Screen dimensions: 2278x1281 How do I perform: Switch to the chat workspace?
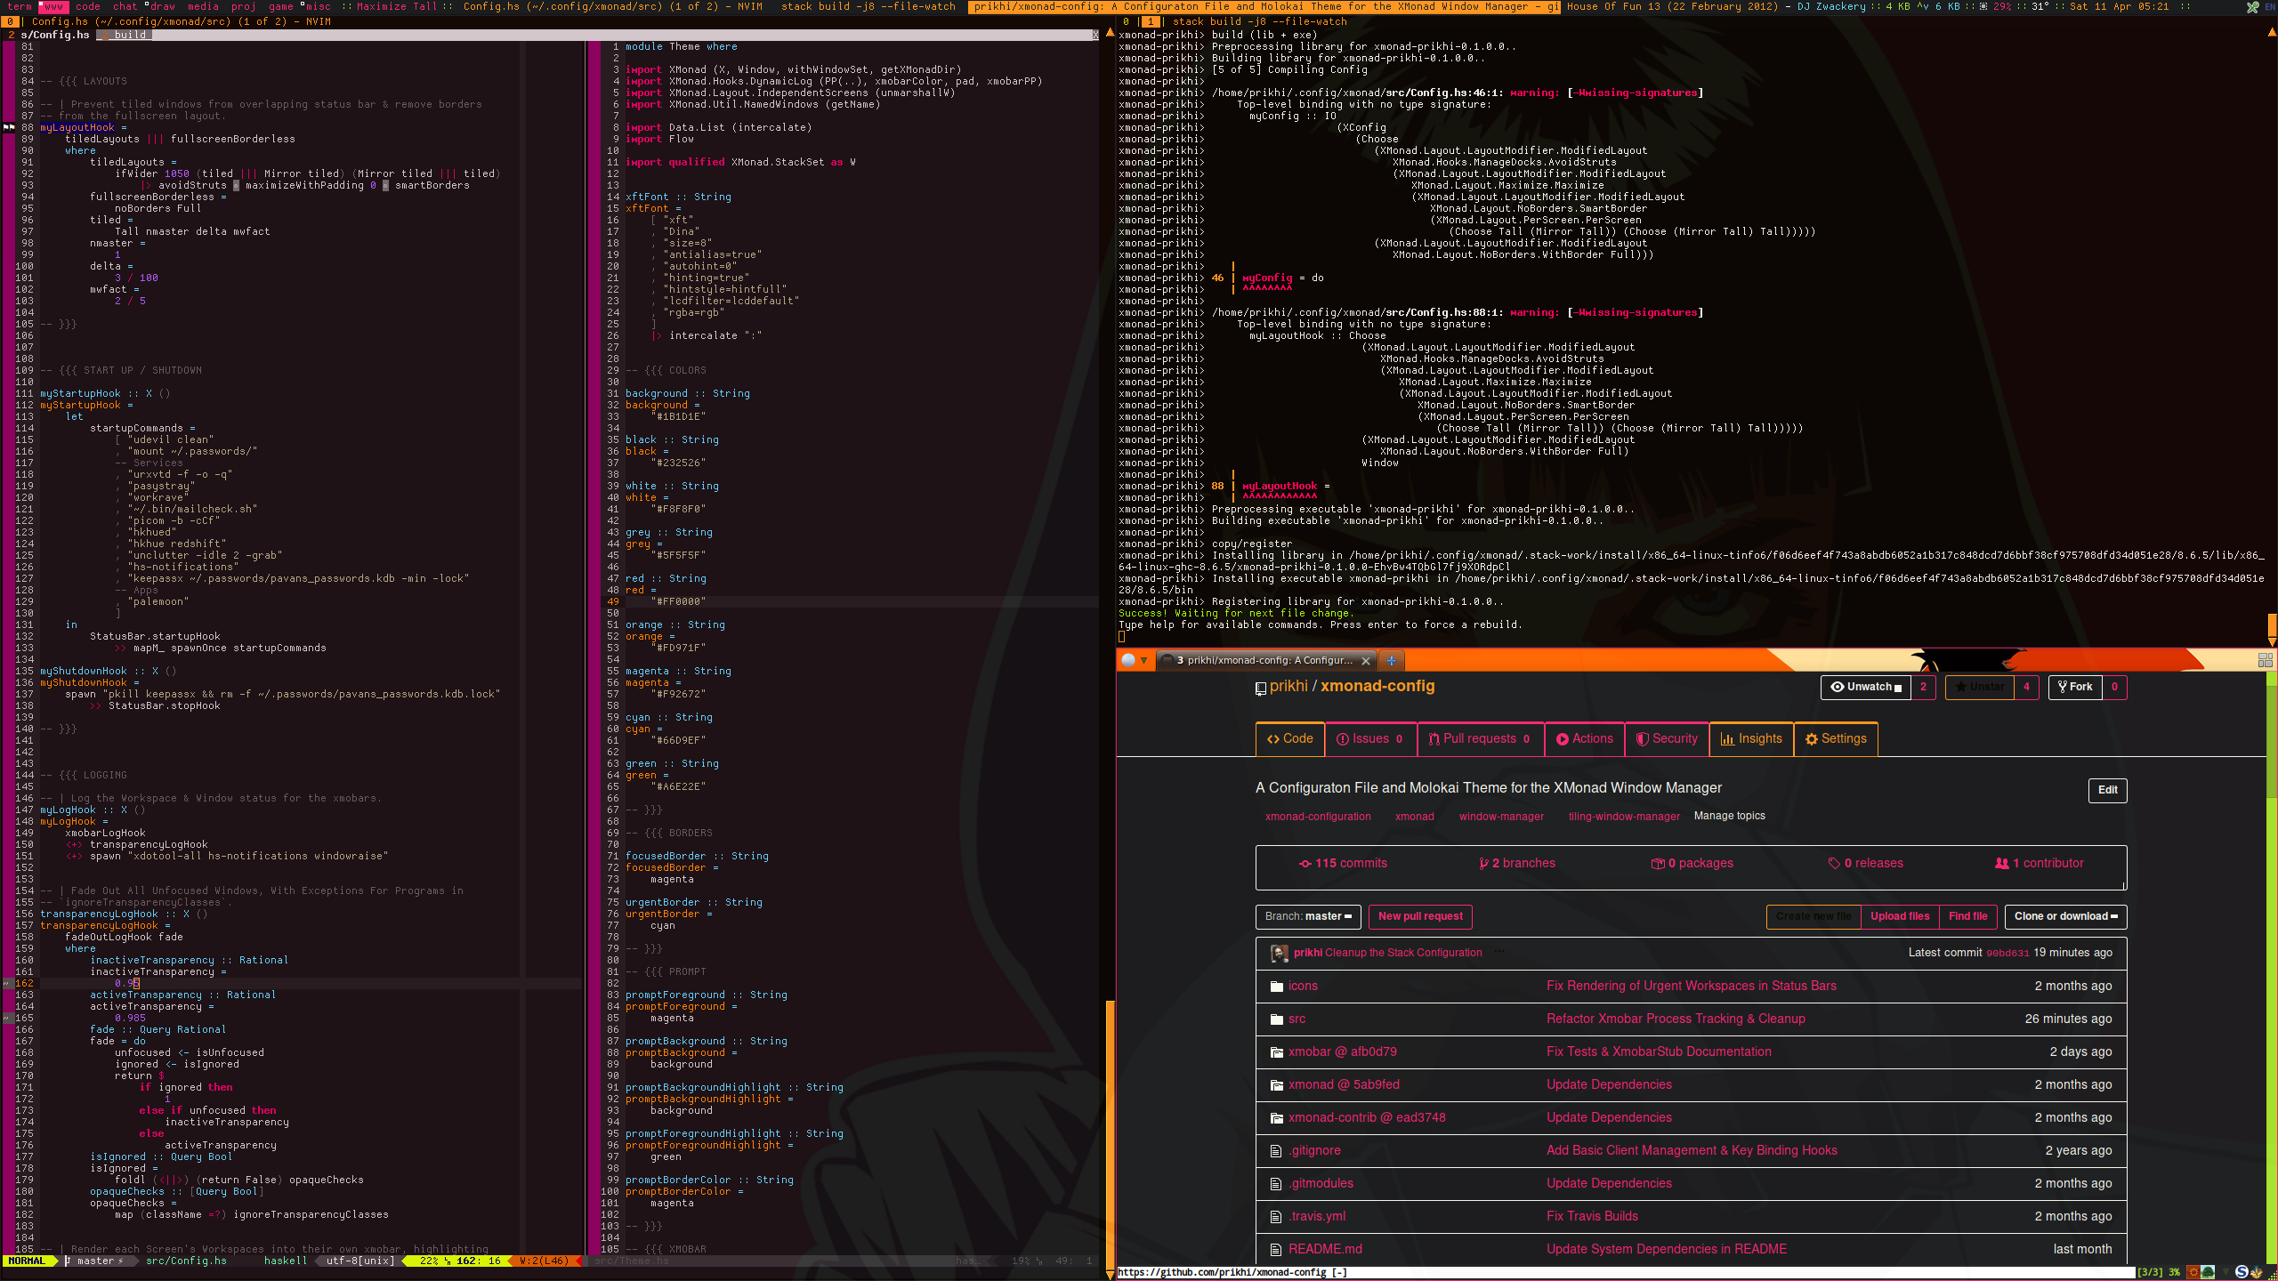pyautogui.click(x=125, y=6)
